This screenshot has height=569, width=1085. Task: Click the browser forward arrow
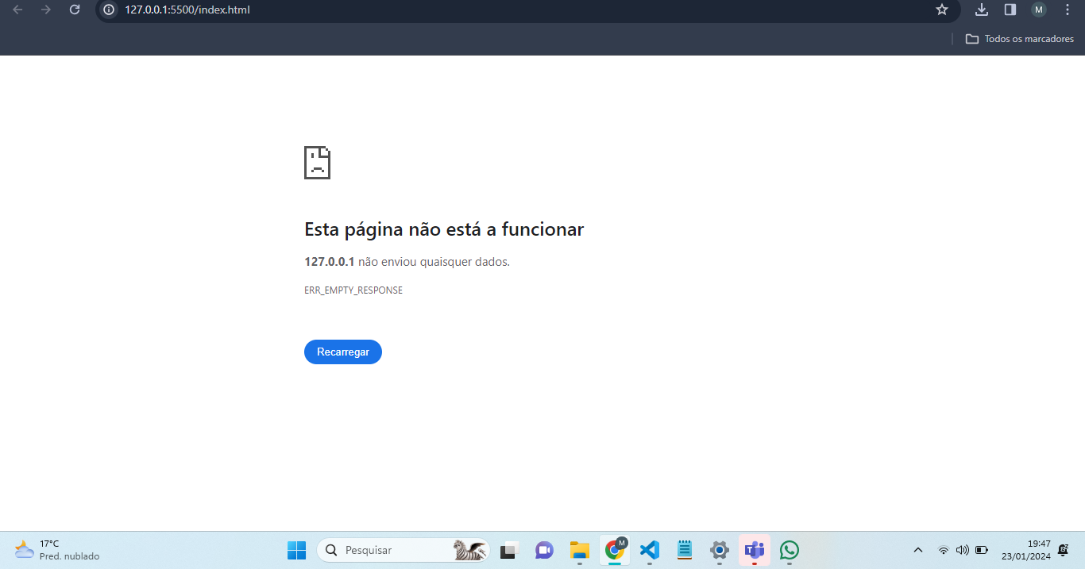[46, 10]
